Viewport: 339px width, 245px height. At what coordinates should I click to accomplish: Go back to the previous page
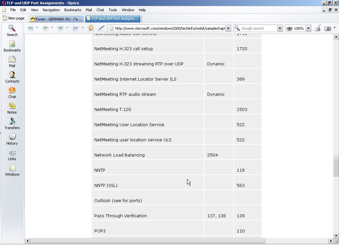pyautogui.click(x=45, y=28)
